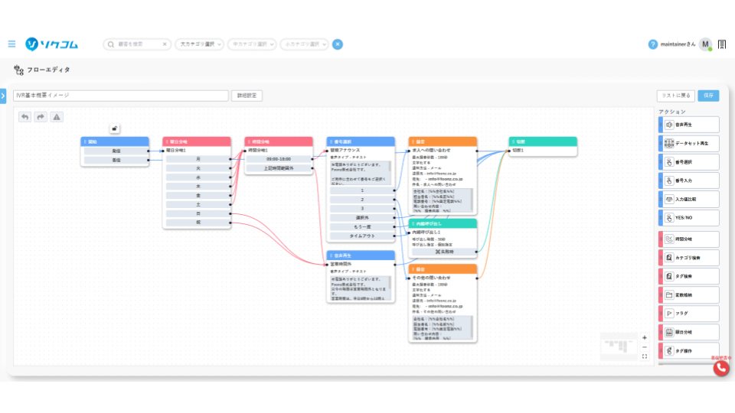
Task: Click the リストに戻る button
Action: 676,96
